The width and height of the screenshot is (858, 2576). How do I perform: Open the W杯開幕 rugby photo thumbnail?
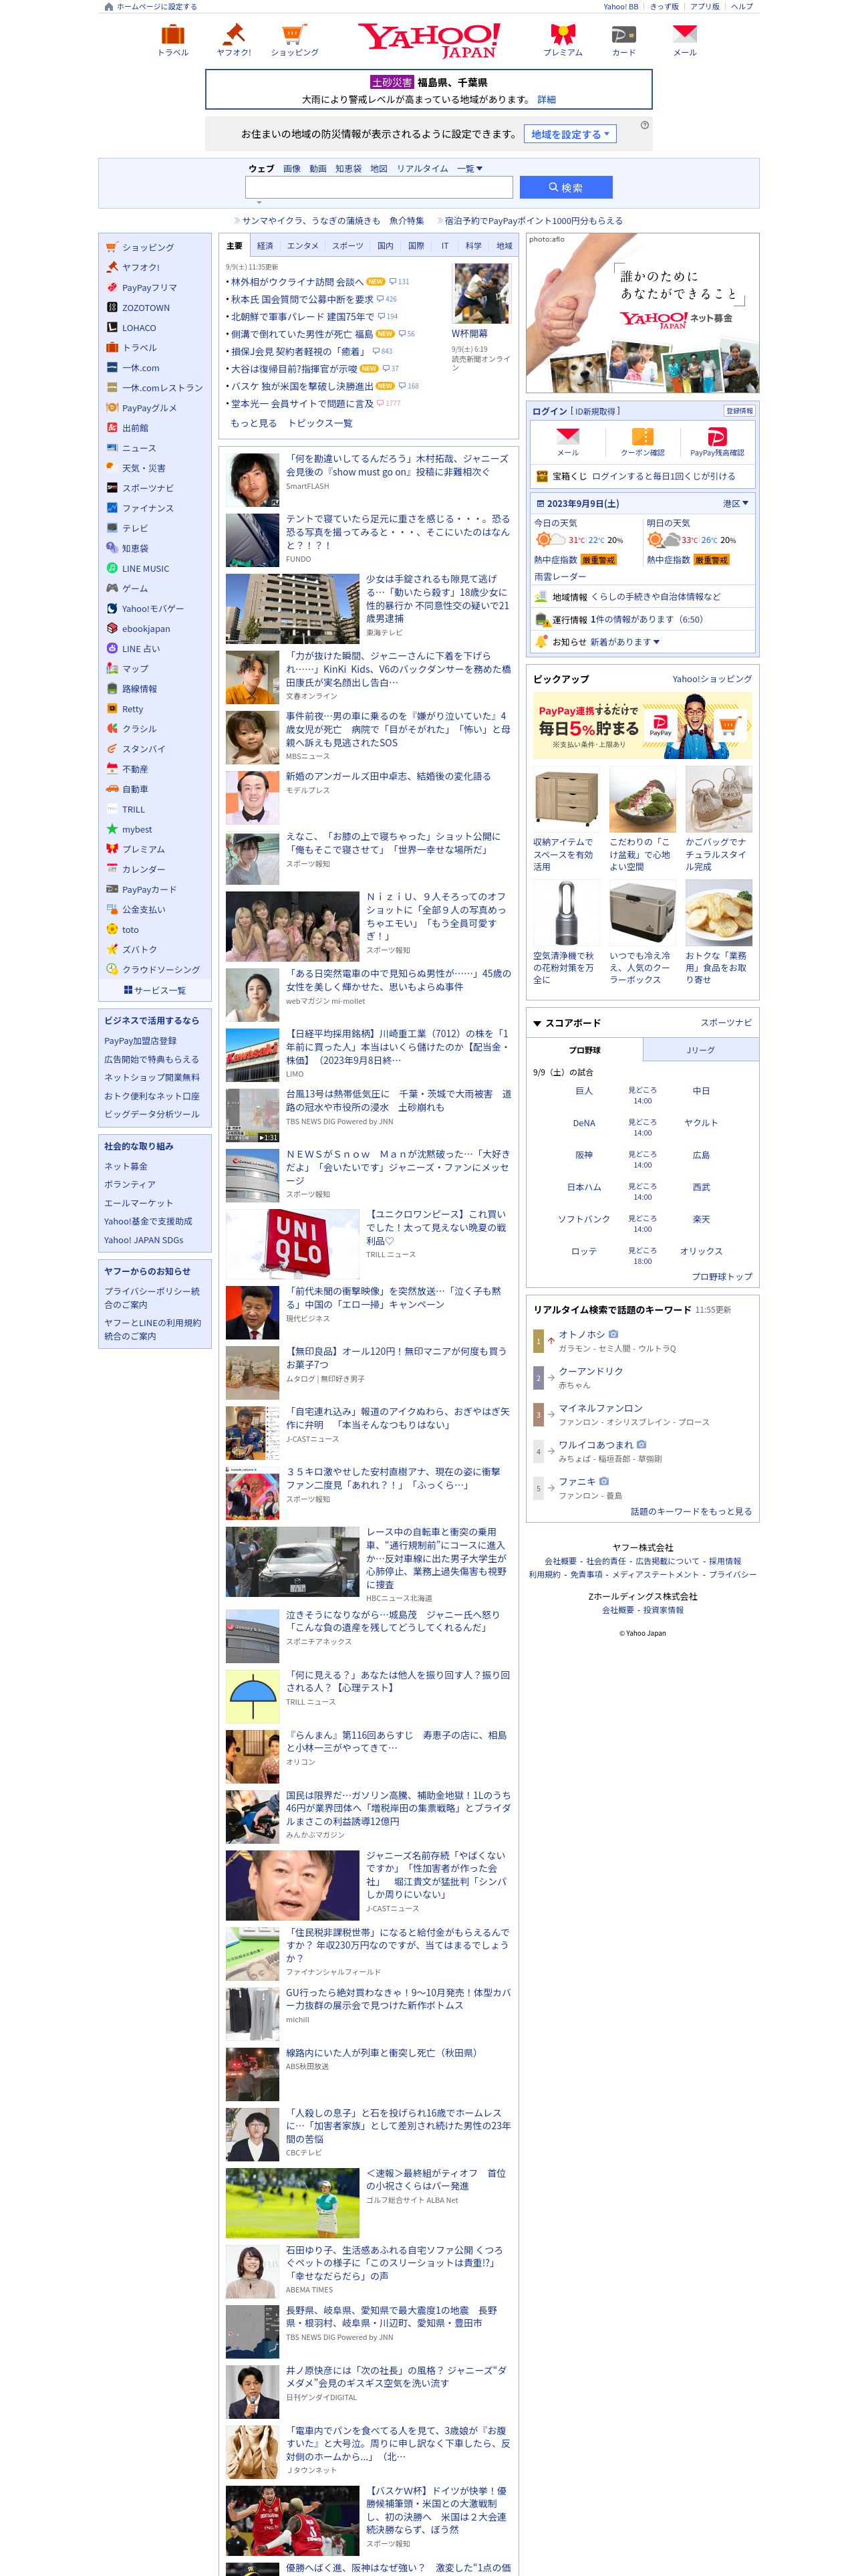480,294
